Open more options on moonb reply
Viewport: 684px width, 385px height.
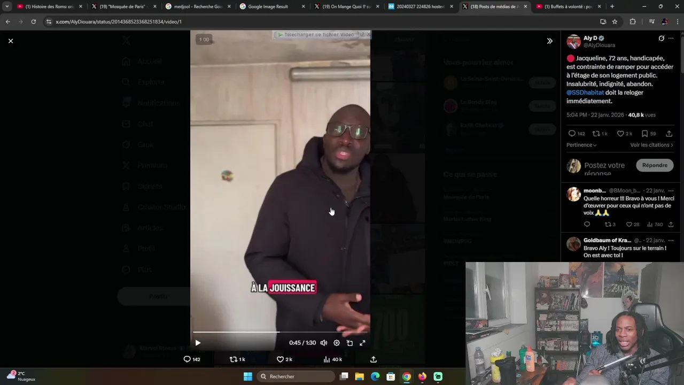tap(671, 191)
